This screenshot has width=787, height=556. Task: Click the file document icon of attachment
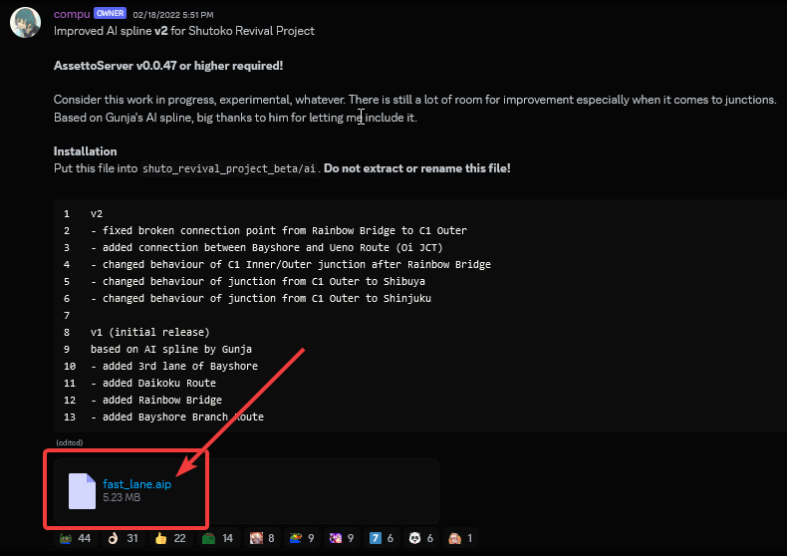pyautogui.click(x=82, y=491)
